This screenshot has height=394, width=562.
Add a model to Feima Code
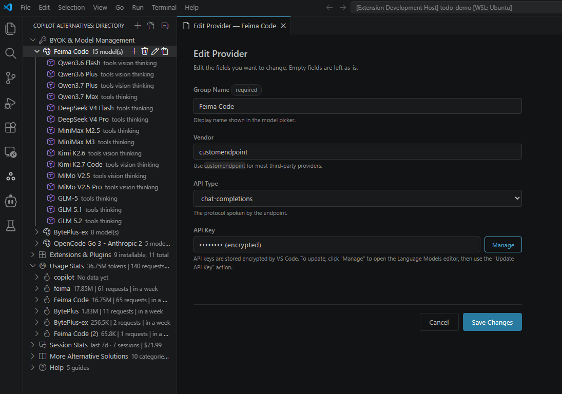134,51
